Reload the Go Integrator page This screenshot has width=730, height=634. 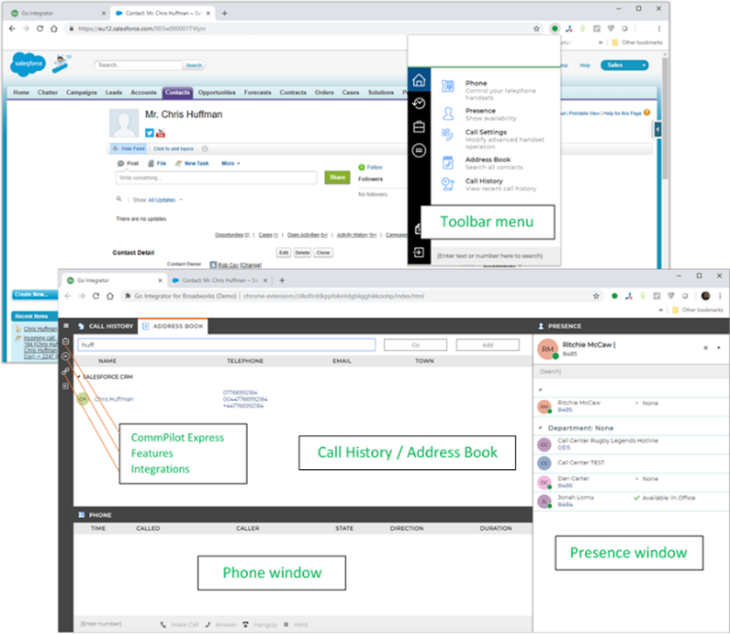tap(96, 296)
